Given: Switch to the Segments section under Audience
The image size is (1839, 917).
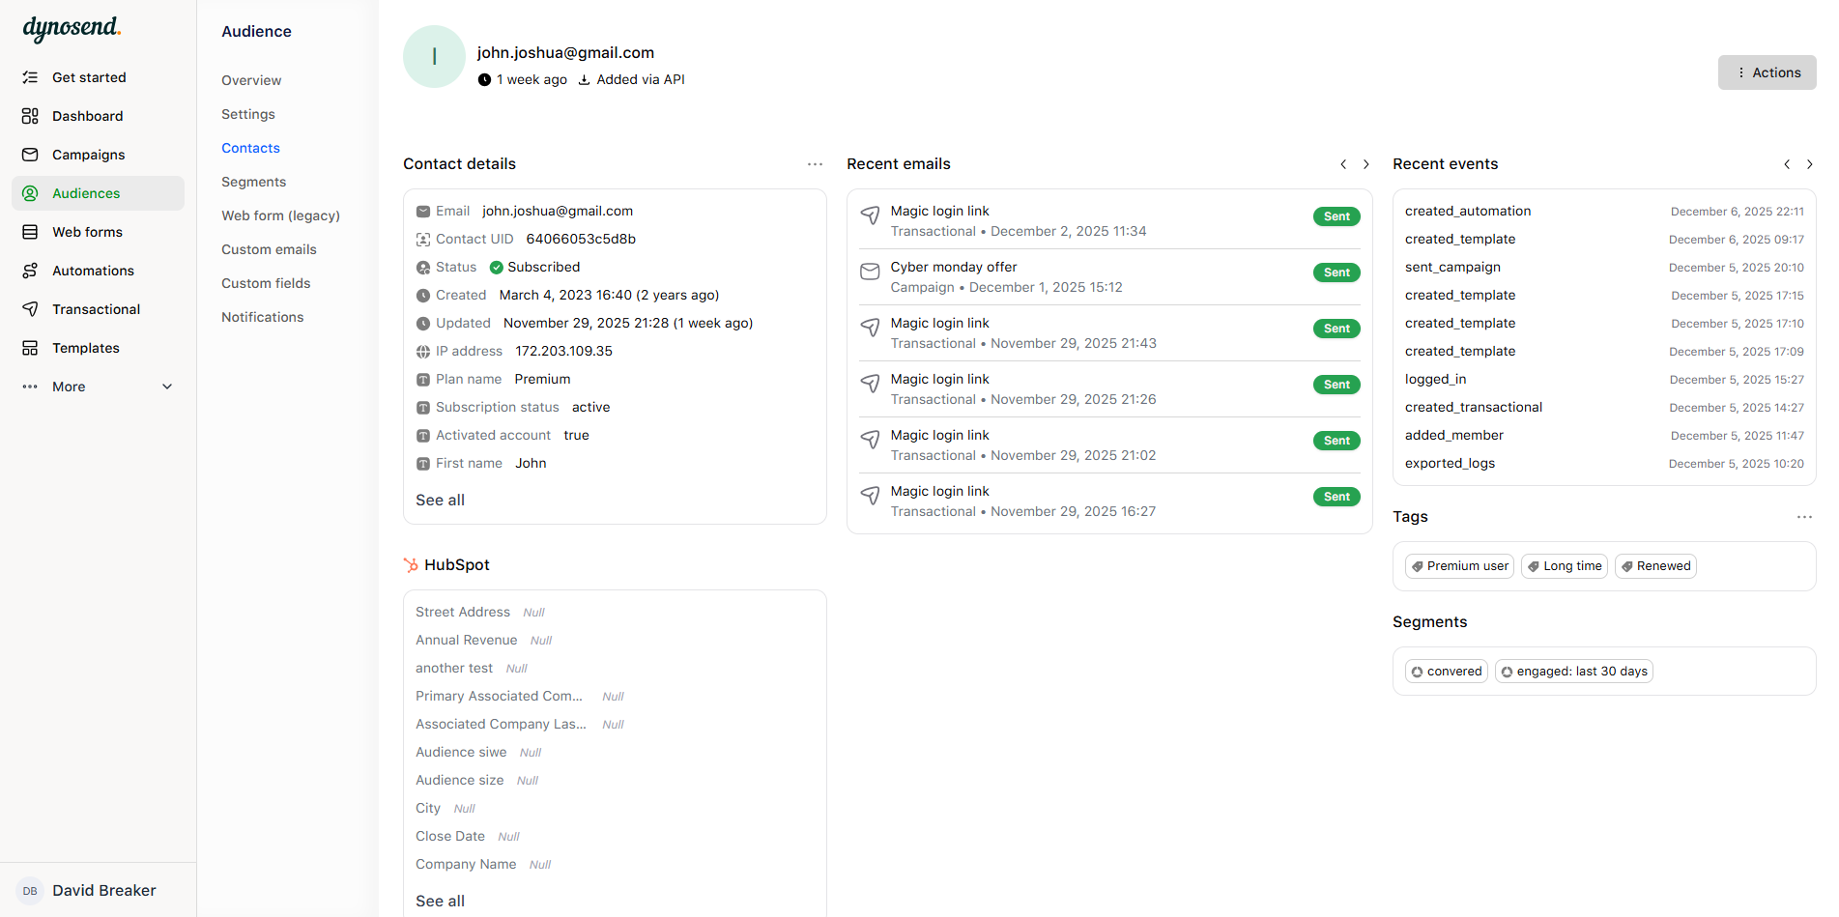Looking at the screenshot, I should pos(253,182).
